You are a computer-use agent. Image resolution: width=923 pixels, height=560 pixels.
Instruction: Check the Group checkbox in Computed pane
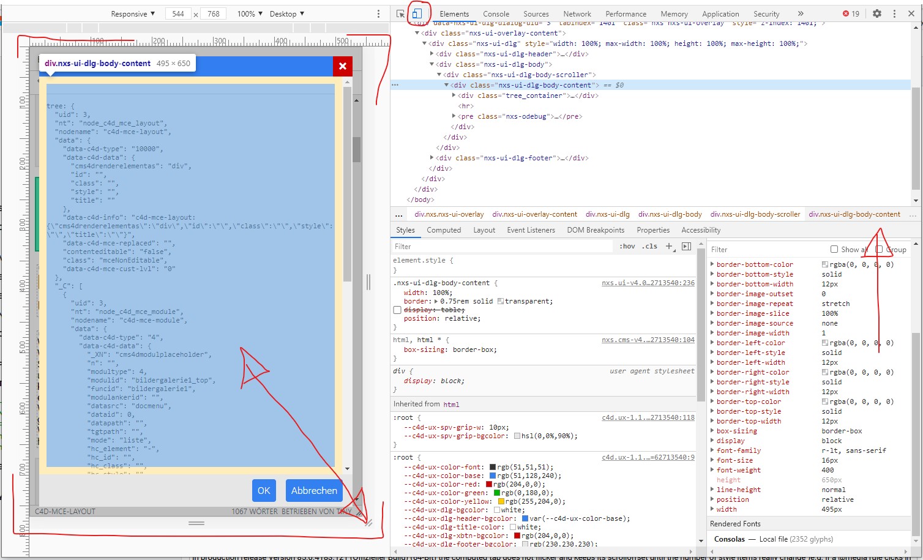pos(879,249)
